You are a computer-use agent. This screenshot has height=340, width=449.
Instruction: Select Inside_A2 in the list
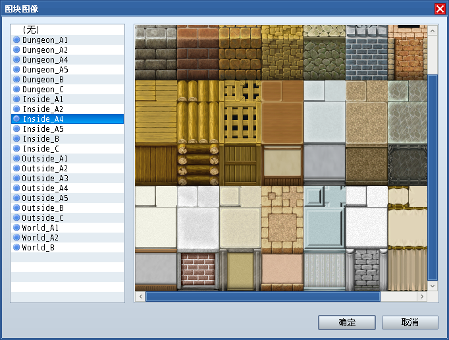[68, 109]
